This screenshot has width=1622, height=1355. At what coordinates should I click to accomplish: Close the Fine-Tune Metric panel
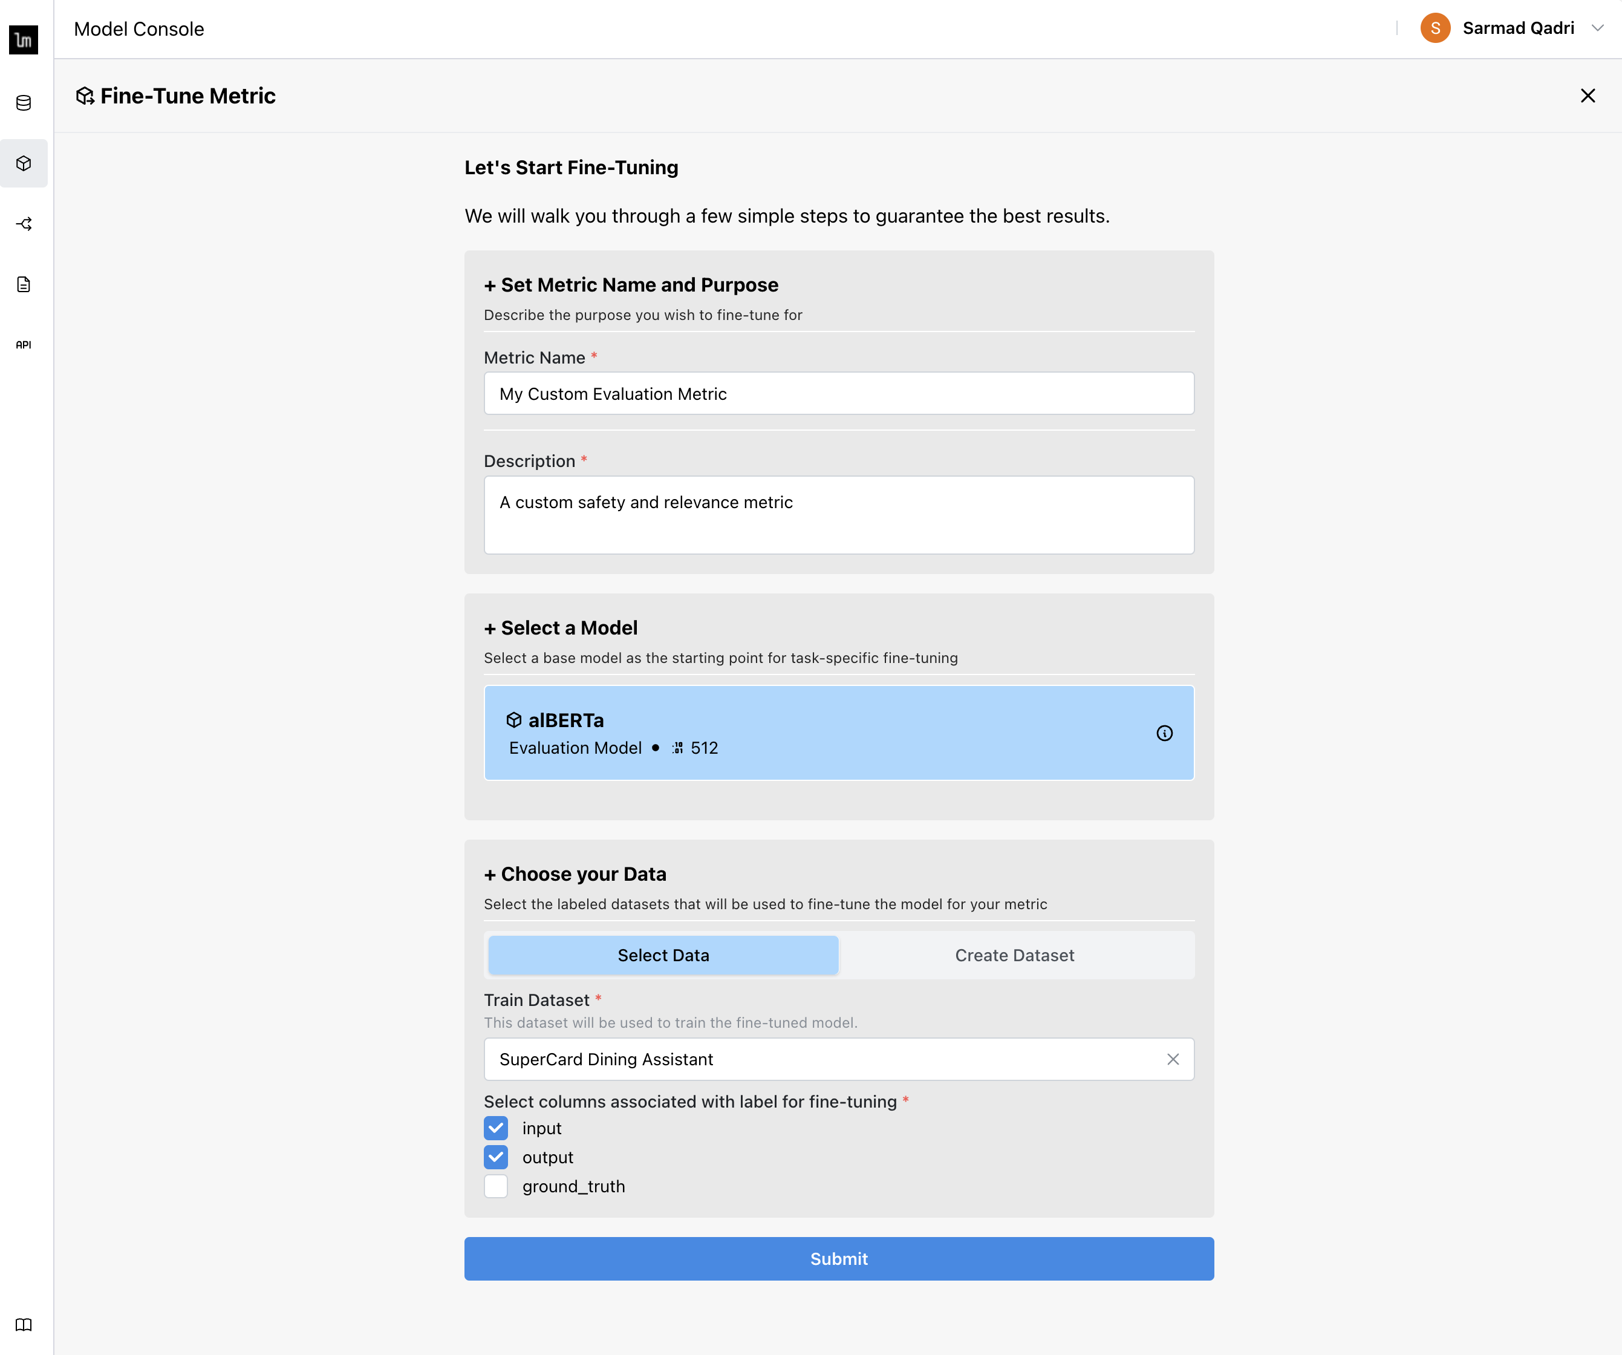[1587, 96]
